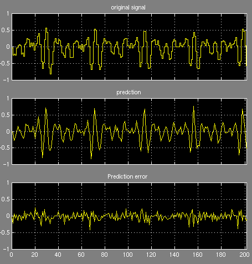
Task: Click x-axis tick label 140
Action: point(174,255)
